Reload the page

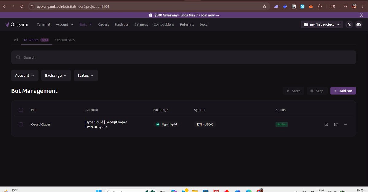21,6
